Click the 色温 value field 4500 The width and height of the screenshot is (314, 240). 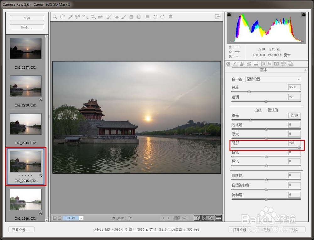click(295, 87)
